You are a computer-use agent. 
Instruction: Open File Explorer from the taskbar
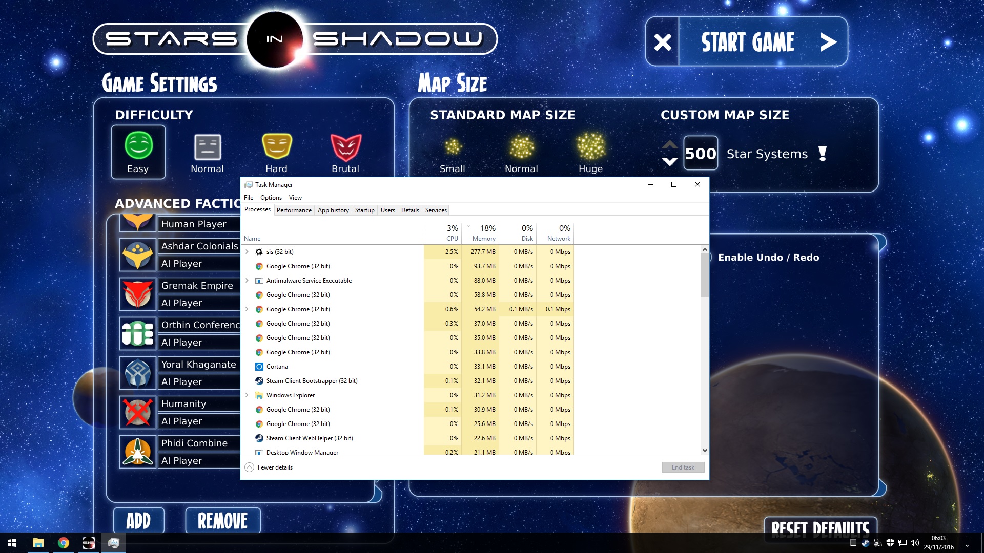pyautogui.click(x=38, y=543)
